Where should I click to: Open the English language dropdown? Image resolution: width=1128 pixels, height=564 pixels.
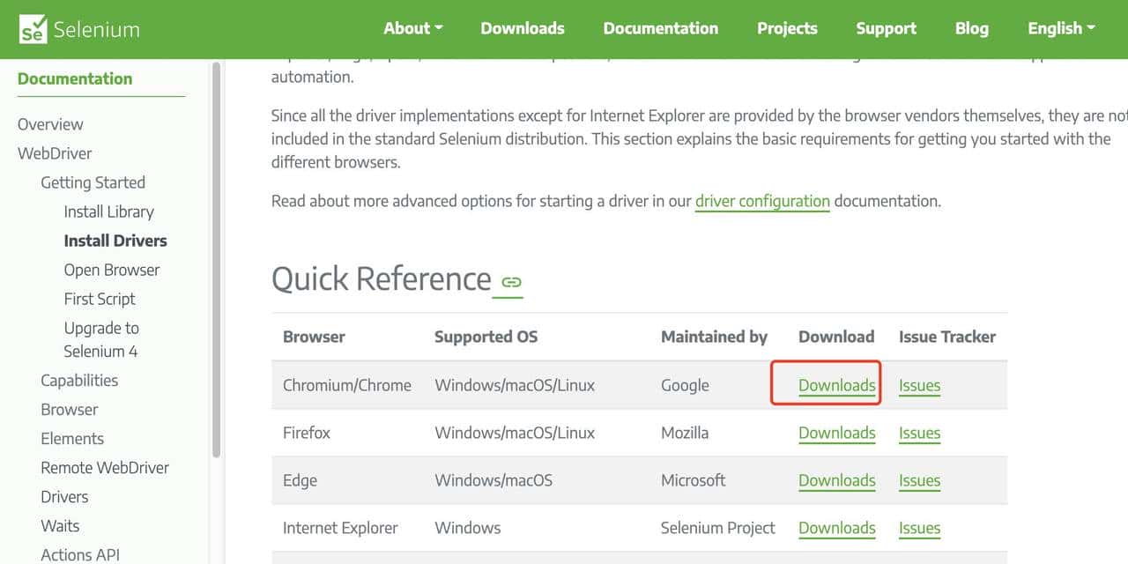tap(1061, 28)
